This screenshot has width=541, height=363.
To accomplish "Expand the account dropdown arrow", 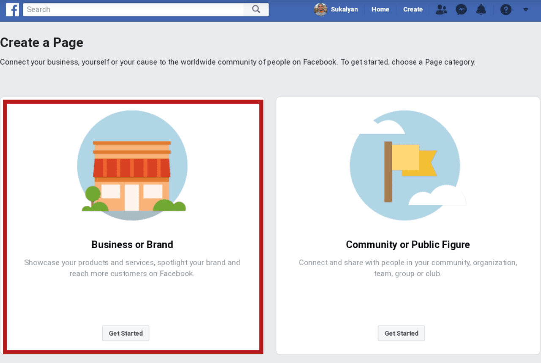I will [526, 9].
